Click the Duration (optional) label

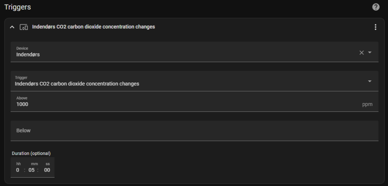click(31, 153)
